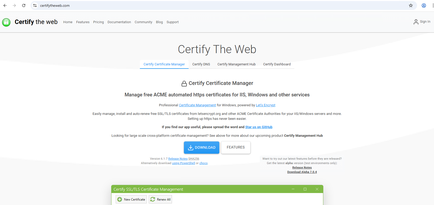Click the Sign In user icon
The height and width of the screenshot is (205, 434).
point(416,22)
